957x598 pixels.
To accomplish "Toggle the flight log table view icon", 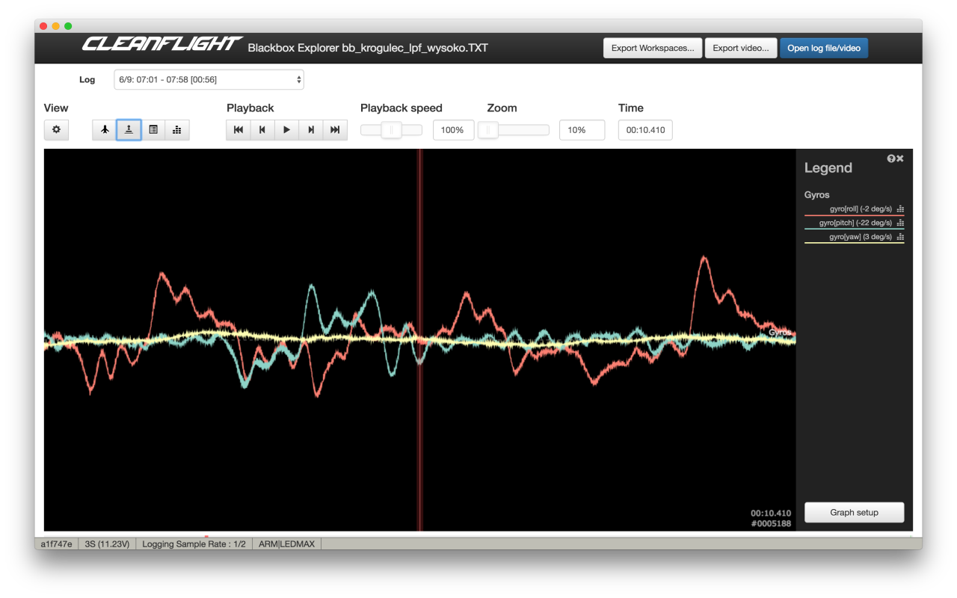I will (x=153, y=129).
